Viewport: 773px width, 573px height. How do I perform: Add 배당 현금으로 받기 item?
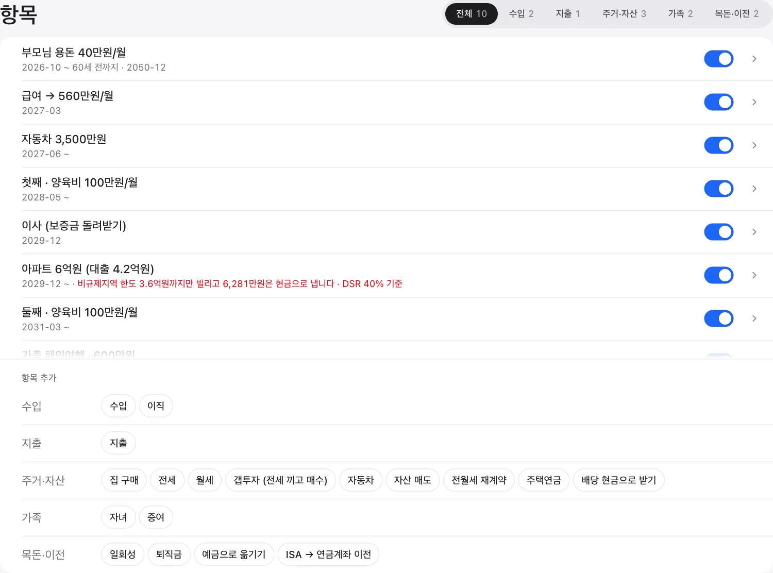point(619,480)
